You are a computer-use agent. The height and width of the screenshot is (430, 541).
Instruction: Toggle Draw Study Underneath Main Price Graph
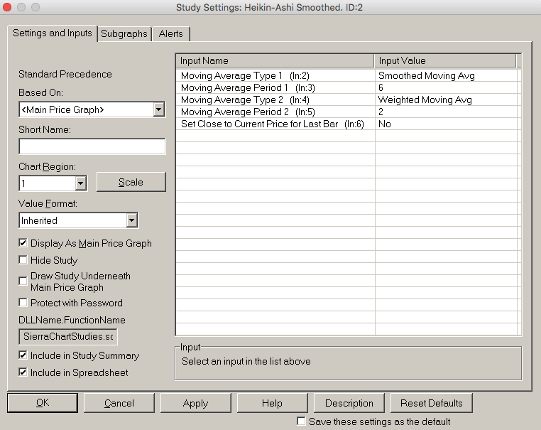click(x=23, y=281)
